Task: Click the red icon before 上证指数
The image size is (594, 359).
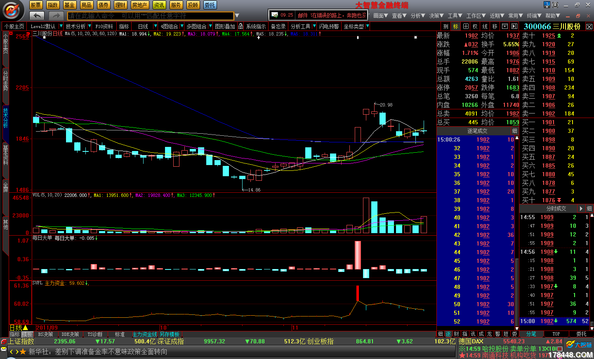Action: [4, 341]
